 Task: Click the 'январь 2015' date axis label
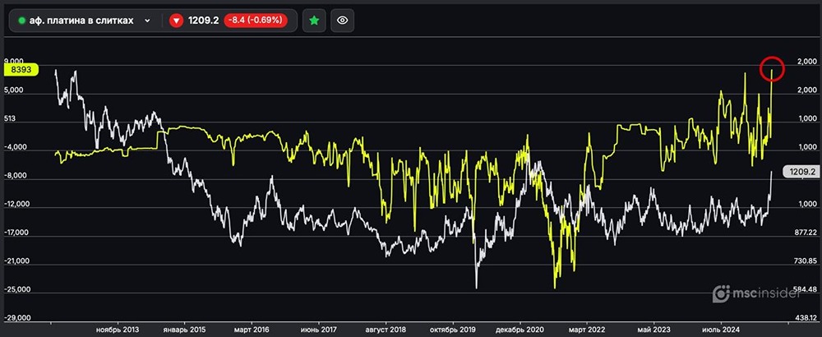tap(184, 330)
